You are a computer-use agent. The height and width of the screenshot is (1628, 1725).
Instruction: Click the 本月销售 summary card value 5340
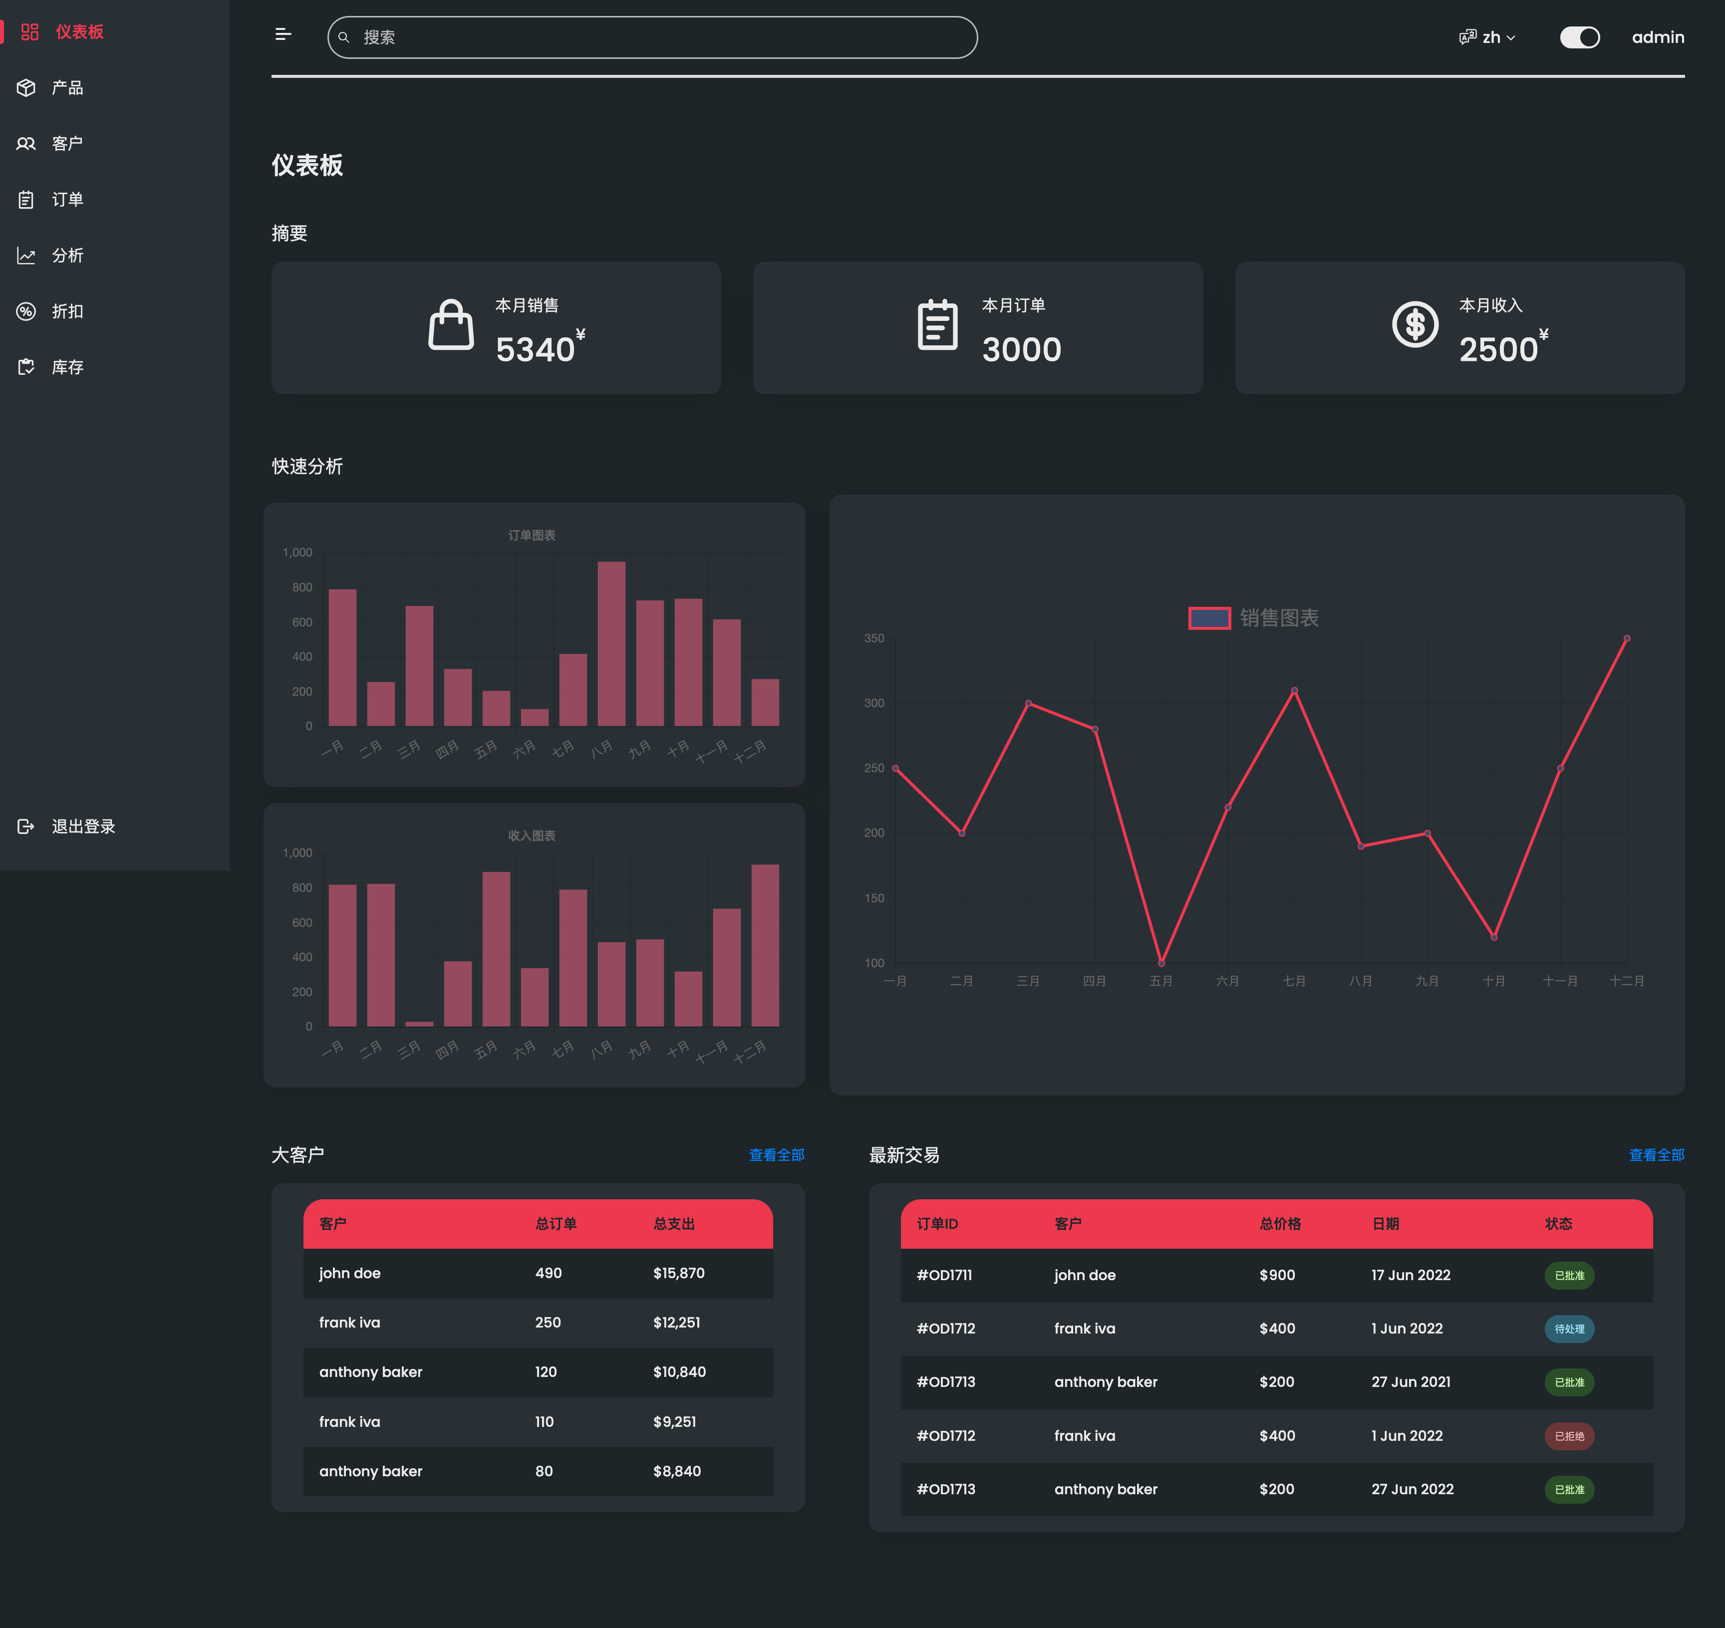pyautogui.click(x=535, y=350)
